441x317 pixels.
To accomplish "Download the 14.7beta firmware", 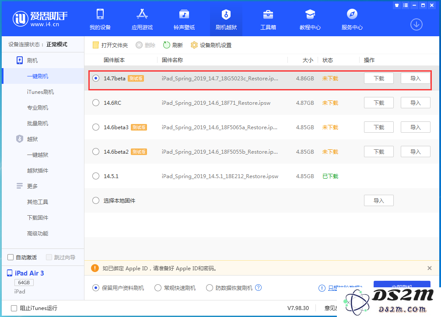I will [378, 78].
